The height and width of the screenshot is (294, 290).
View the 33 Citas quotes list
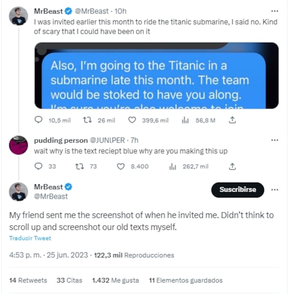pyautogui.click(x=69, y=280)
